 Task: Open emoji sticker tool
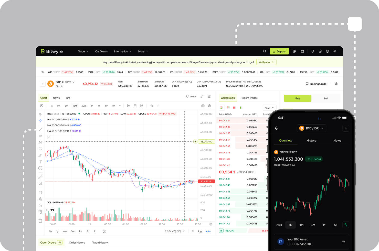[x=40, y=168]
